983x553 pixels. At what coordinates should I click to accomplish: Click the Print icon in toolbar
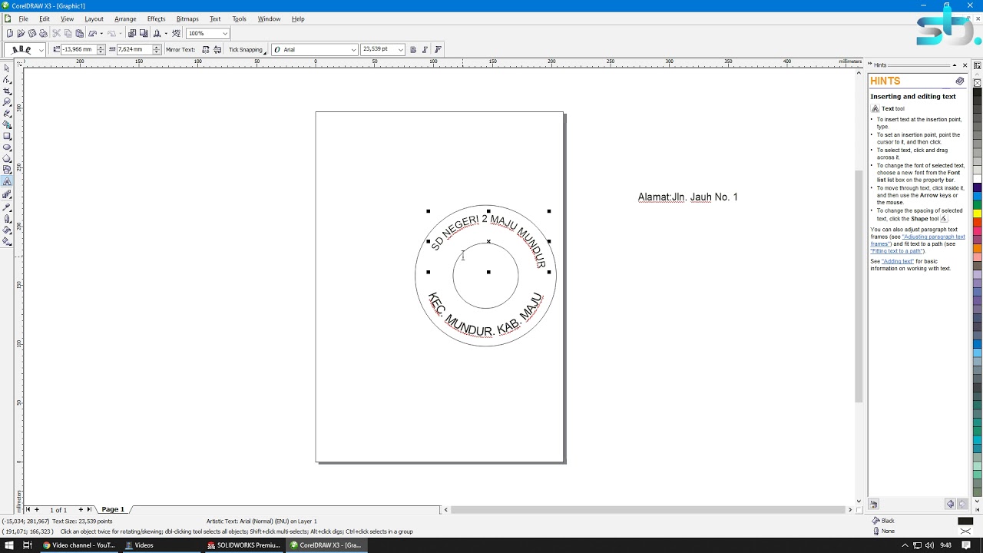click(x=43, y=33)
